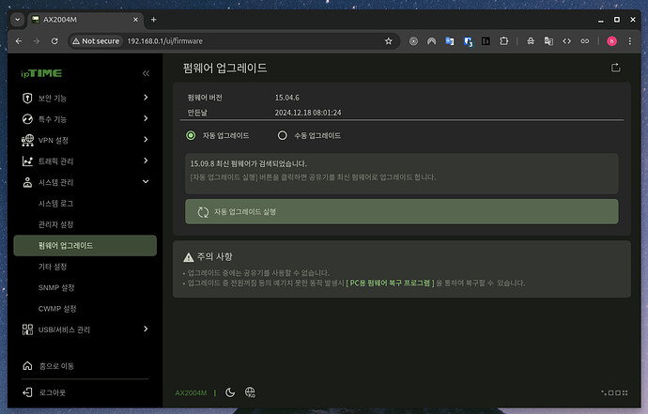The image size is (648, 414).
Task: Collapse the sidebar with double-chevron icon
Action: [146, 73]
